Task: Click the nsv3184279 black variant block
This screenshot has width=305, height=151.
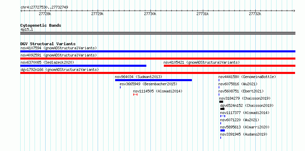Action: (221, 102)
